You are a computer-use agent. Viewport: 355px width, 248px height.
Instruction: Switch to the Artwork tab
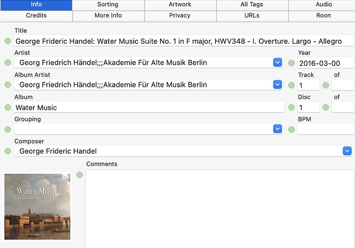point(180,5)
